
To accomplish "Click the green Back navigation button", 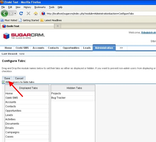I will point(4,13).
